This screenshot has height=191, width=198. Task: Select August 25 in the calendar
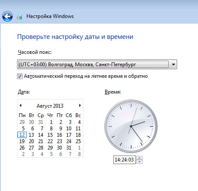click(x=78, y=141)
